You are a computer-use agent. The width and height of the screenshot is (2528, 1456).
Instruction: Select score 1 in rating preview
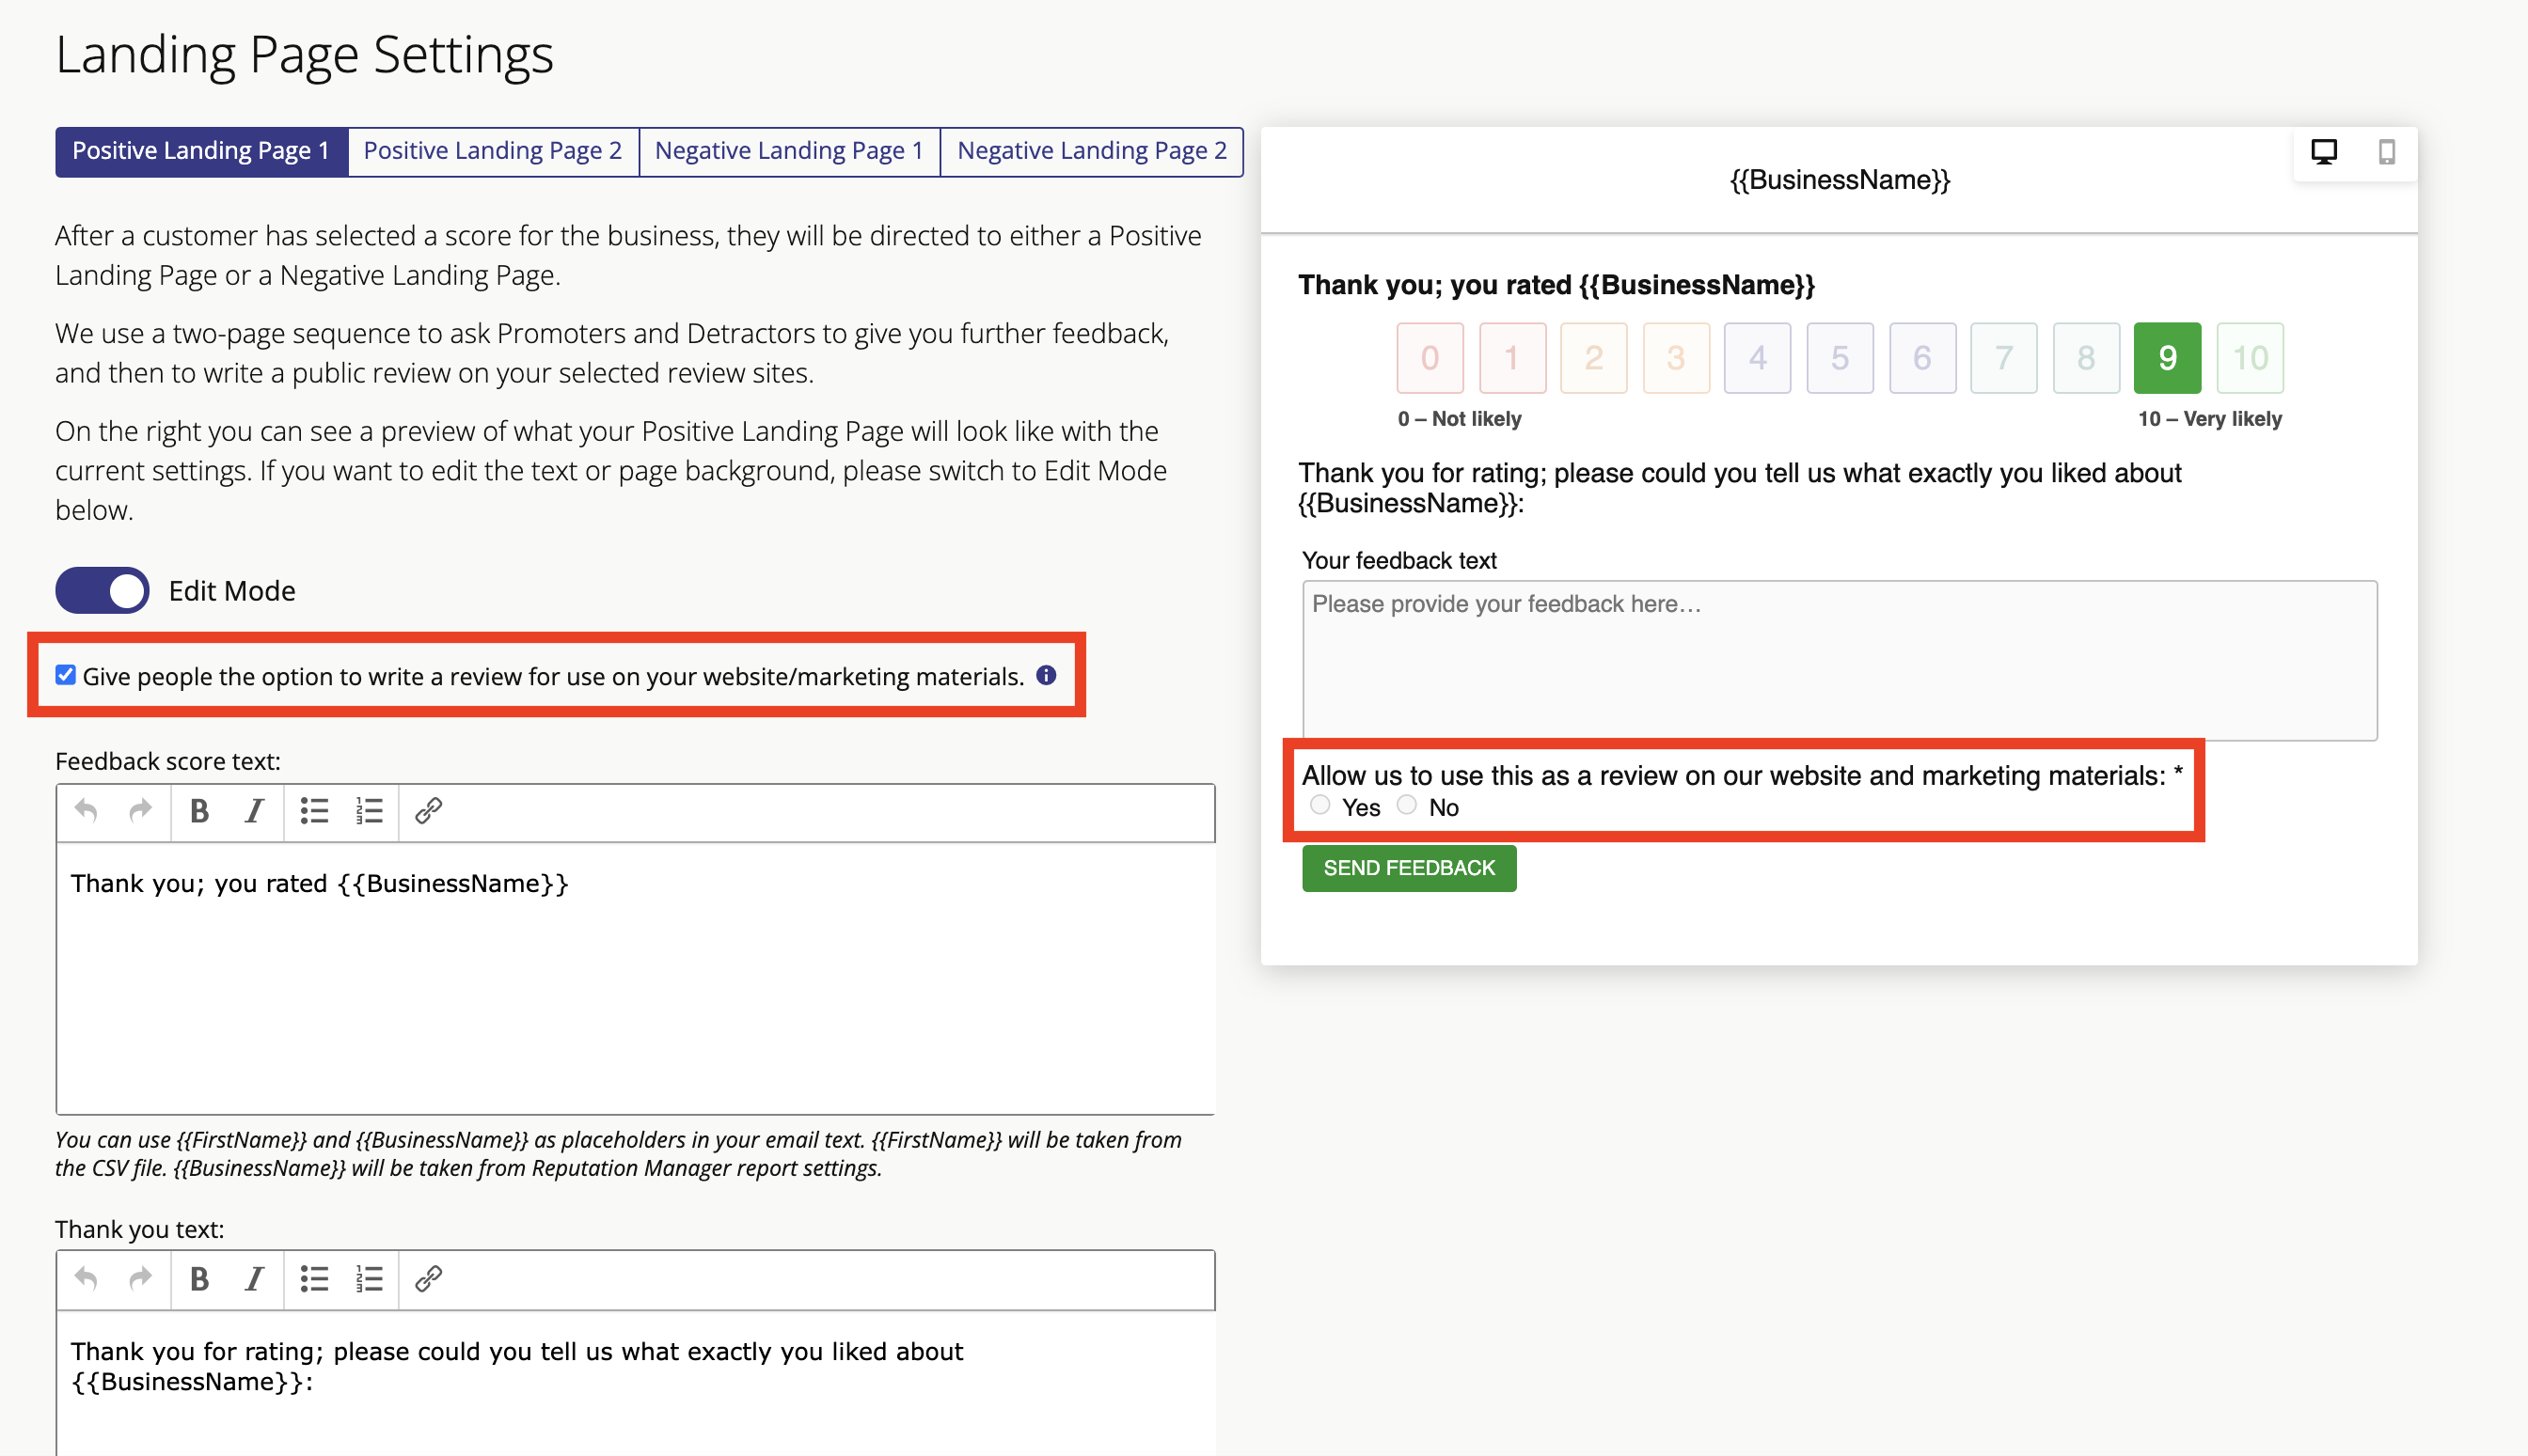click(x=1512, y=358)
